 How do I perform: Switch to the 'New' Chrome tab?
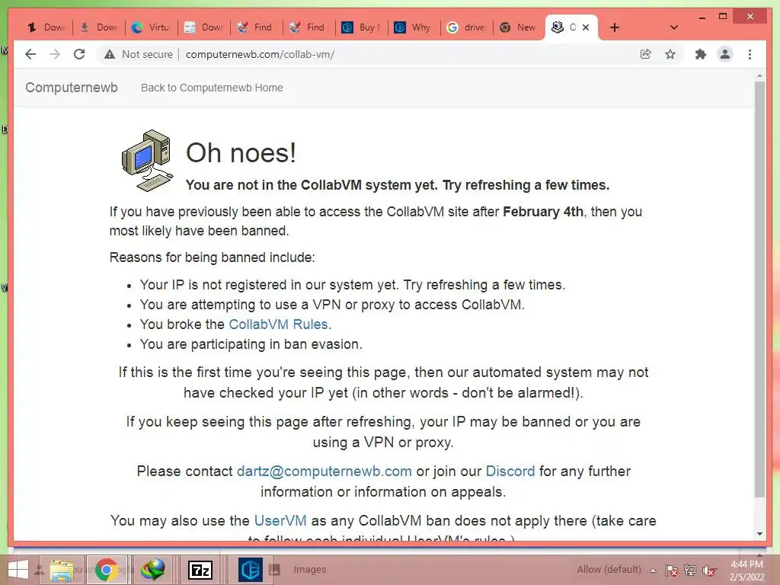point(519,27)
